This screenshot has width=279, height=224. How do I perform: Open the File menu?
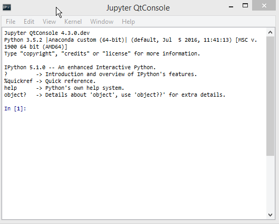(11, 22)
